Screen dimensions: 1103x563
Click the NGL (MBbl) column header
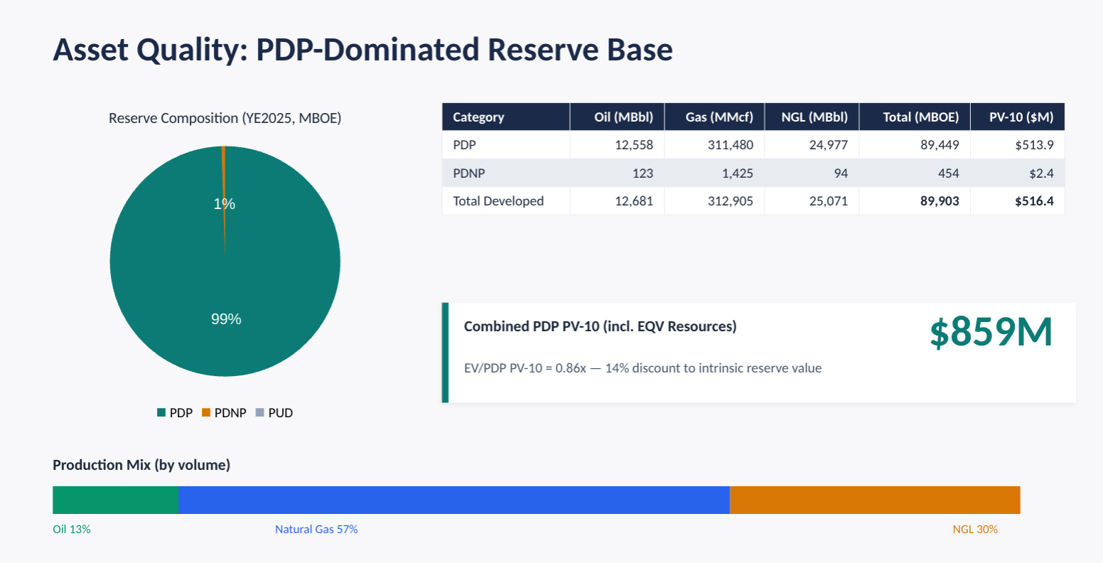pos(814,117)
